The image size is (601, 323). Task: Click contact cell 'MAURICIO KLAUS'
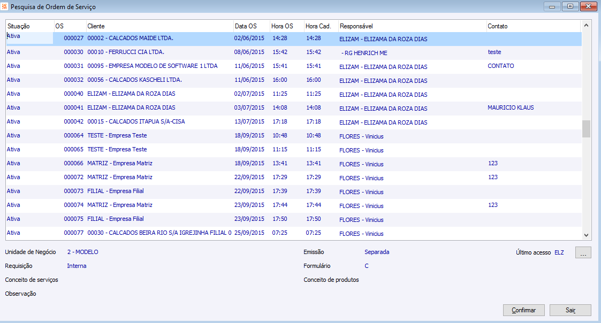click(x=511, y=107)
